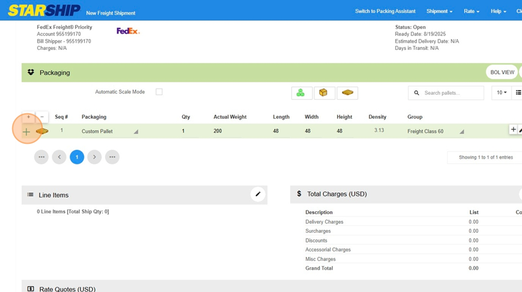Click the pallet icon button in toolbar
This screenshot has height=292, width=522.
point(347,93)
